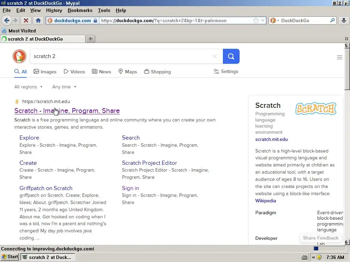Stop loading with the red X button
The image size is (350, 262).
(26, 20)
